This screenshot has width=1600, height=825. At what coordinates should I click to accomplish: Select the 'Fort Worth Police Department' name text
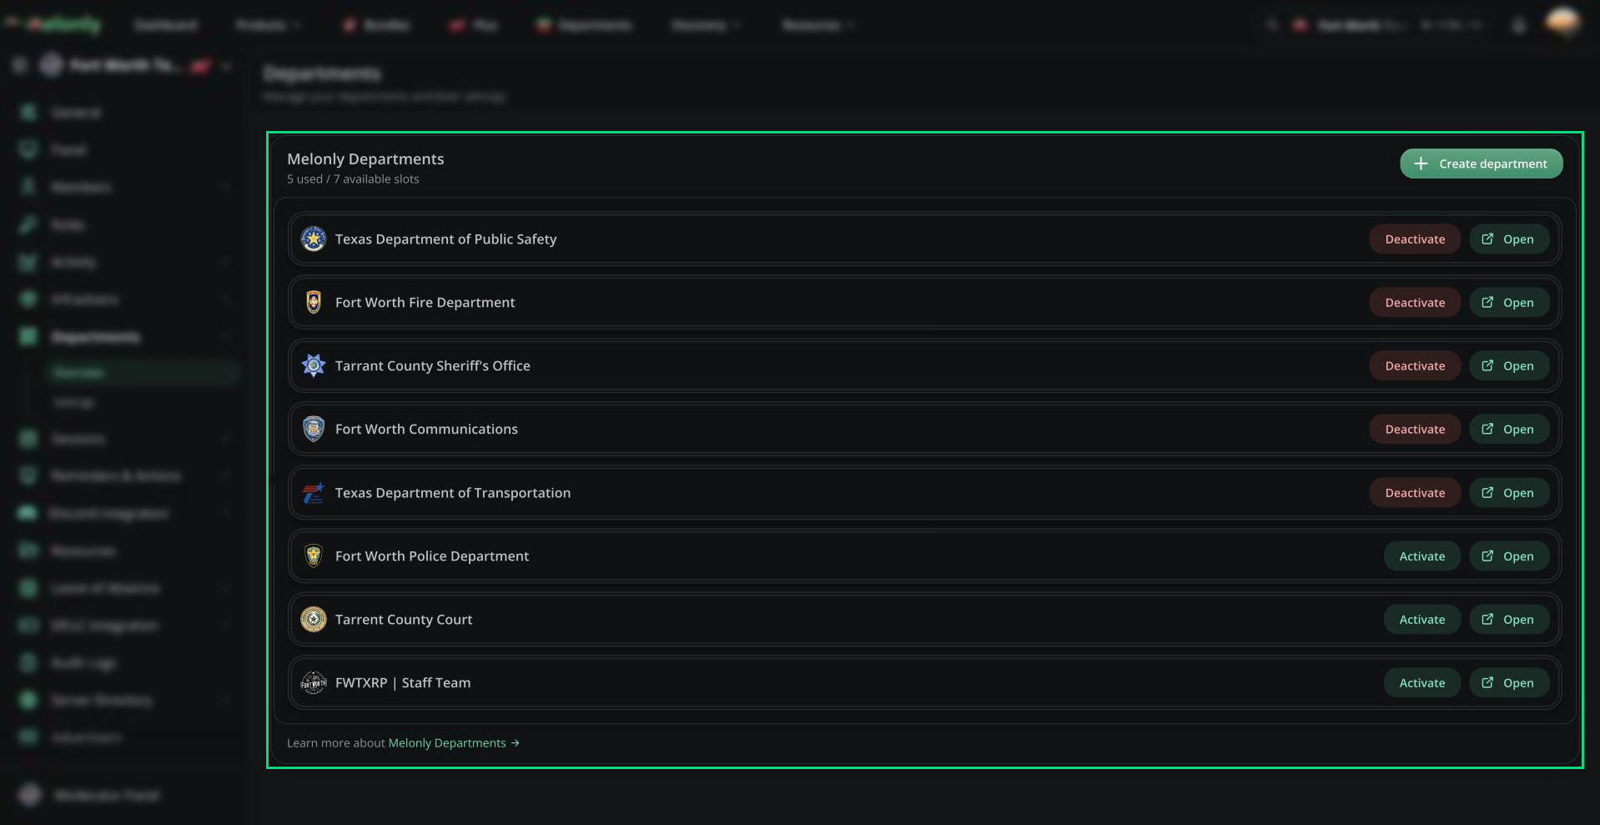(x=432, y=556)
